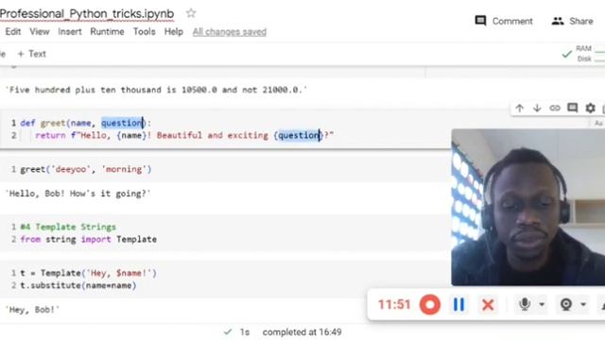The height and width of the screenshot is (340, 605).
Task: Open the Tools menu
Action: pyautogui.click(x=144, y=31)
